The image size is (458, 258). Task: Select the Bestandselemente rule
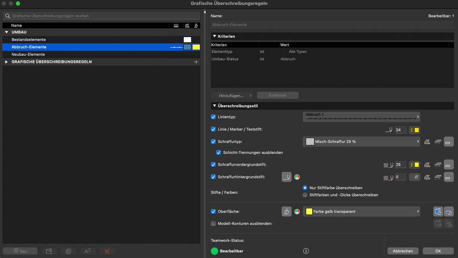click(101, 39)
